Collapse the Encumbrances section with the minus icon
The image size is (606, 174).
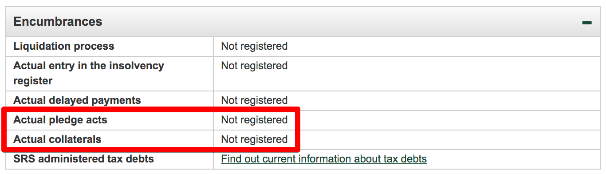[x=587, y=22]
